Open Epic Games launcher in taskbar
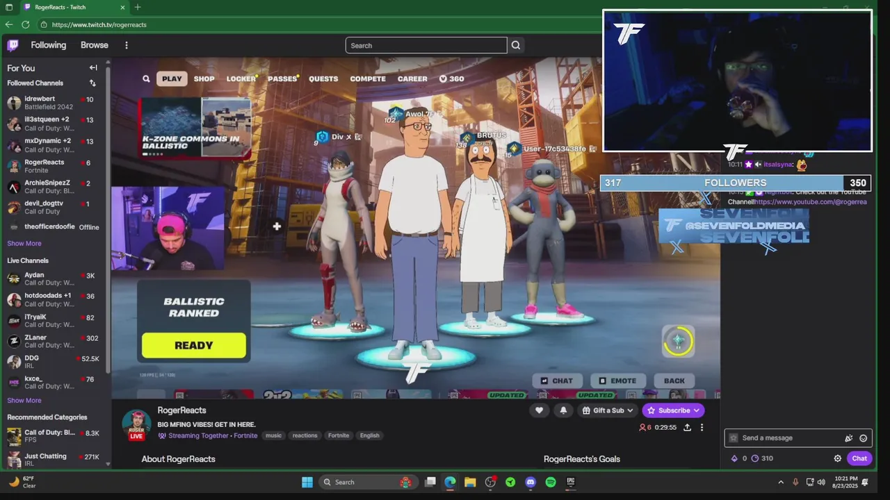Image resolution: width=890 pixels, height=500 pixels. pos(571,482)
